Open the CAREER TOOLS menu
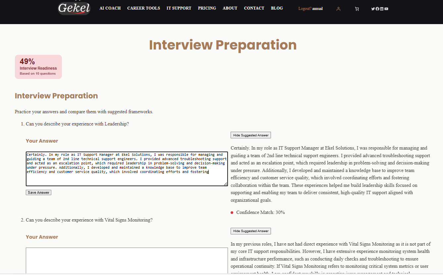 pyautogui.click(x=144, y=8)
